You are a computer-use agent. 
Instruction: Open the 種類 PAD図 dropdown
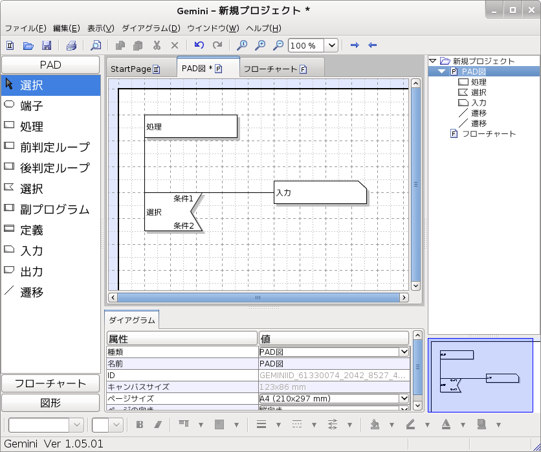[x=404, y=352]
